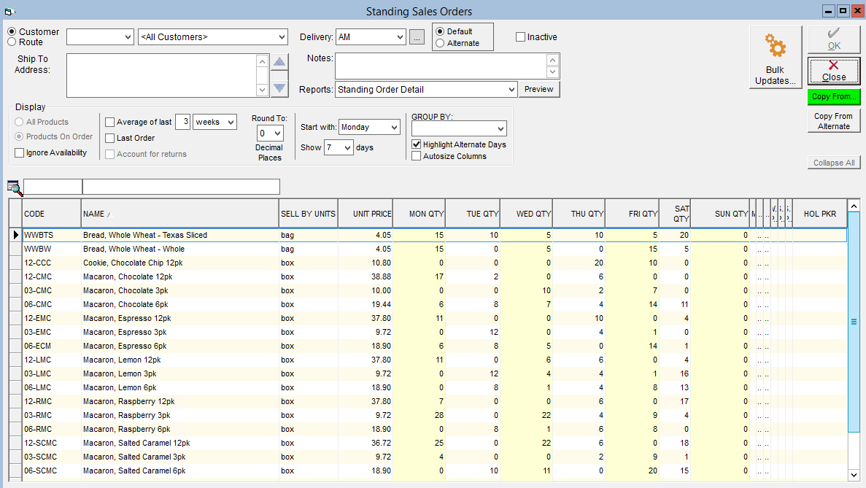Screen dimensions: 866x488
Task: Click the Notes text field
Action: click(441, 66)
